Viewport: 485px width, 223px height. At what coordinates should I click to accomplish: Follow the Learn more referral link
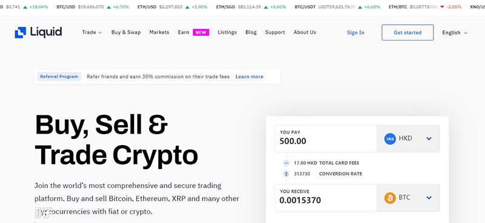tap(249, 77)
